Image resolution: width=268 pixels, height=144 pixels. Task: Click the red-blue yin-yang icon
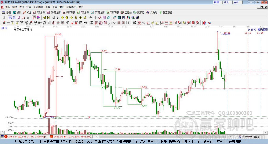[x=205, y=23]
